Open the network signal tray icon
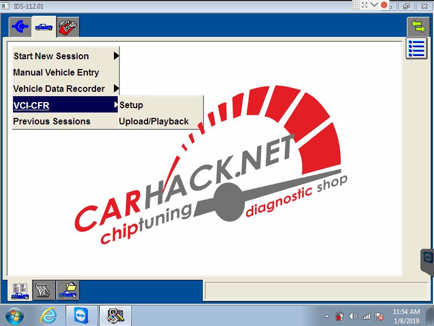 click(366, 316)
